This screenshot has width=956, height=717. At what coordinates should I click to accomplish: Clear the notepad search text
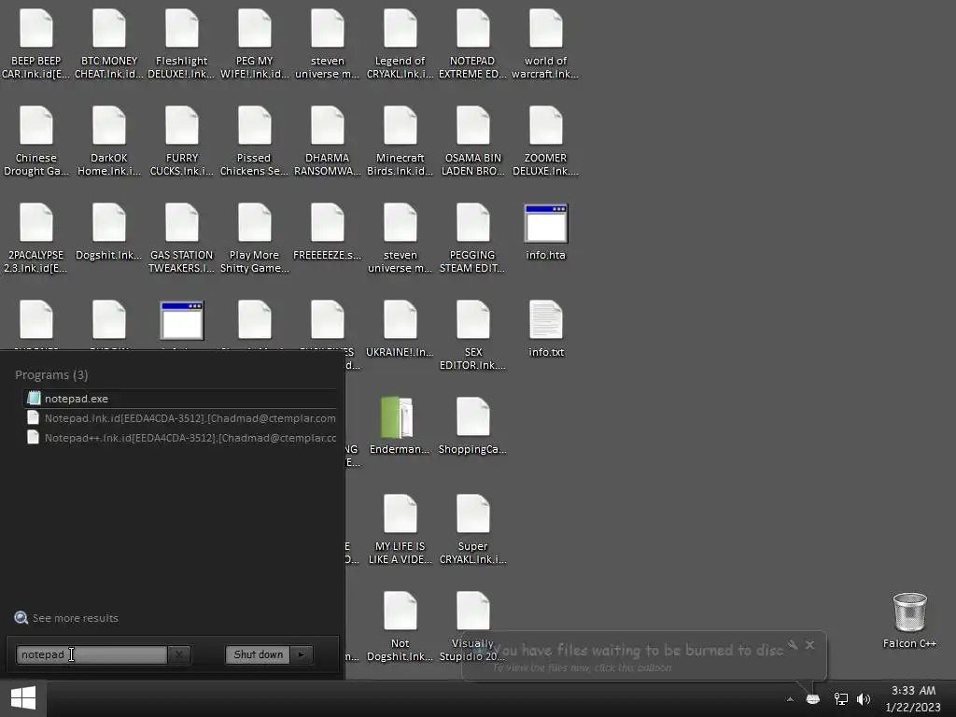point(179,654)
